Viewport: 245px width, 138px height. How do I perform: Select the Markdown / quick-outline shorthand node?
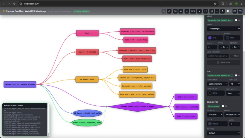point(137,31)
